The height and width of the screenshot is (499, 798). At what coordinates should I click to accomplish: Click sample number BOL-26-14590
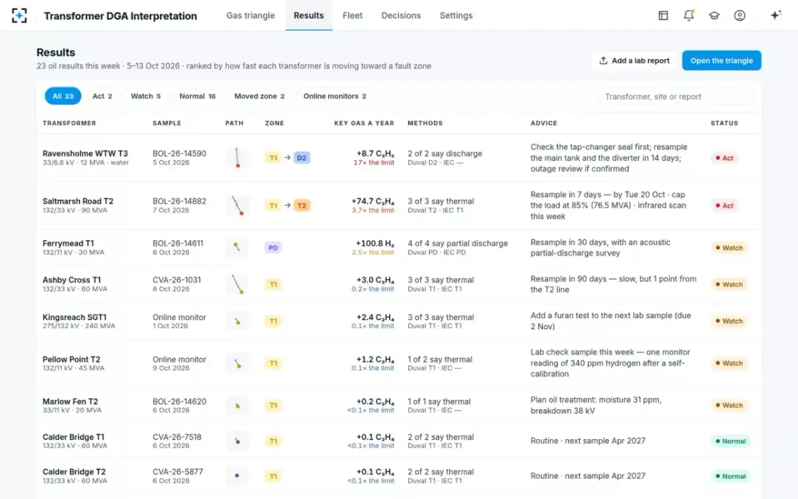[180, 154]
